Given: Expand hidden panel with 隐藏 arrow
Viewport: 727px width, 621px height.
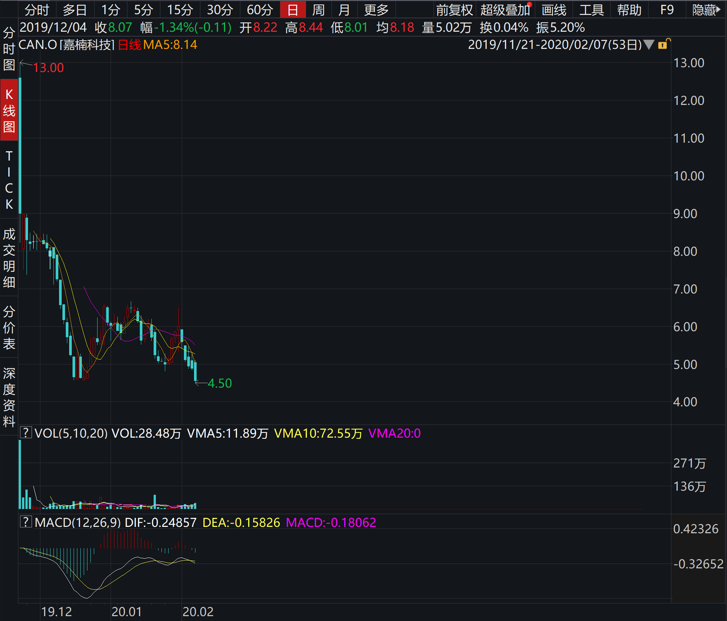Looking at the screenshot, I should tap(706, 10).
